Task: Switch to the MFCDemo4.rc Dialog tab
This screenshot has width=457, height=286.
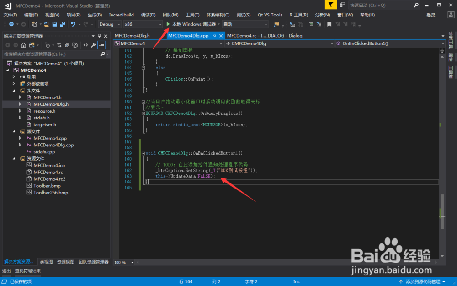Action: (x=265, y=36)
